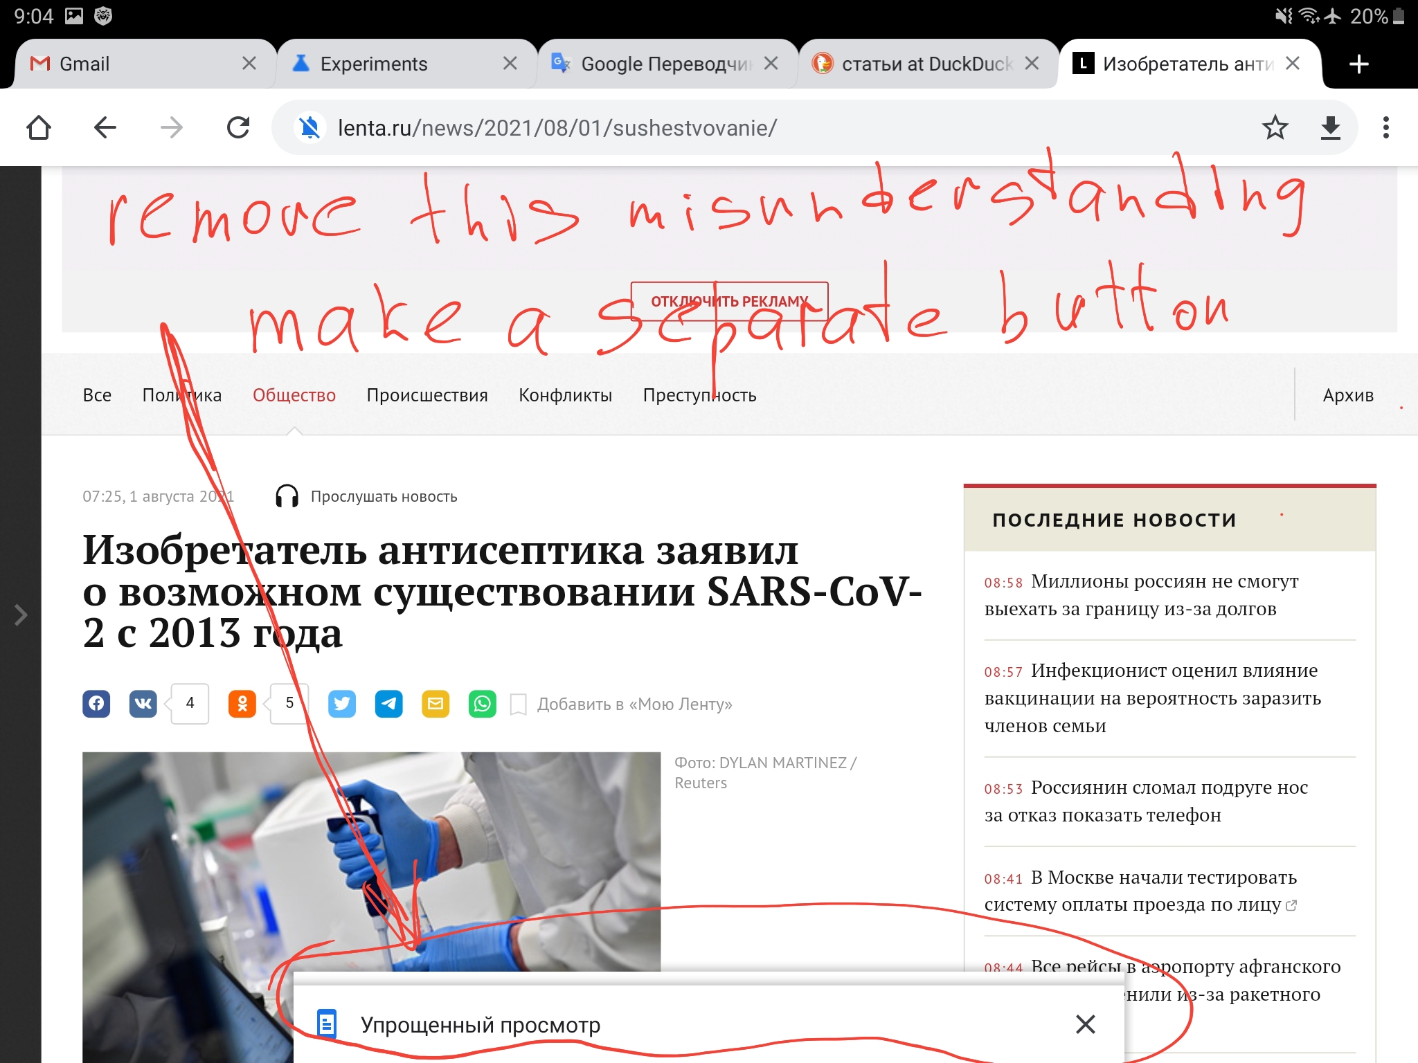Screen dimensions: 1418x1063
Task: Open news Россиянин сломал подруге нос
Action: pyautogui.click(x=1146, y=801)
